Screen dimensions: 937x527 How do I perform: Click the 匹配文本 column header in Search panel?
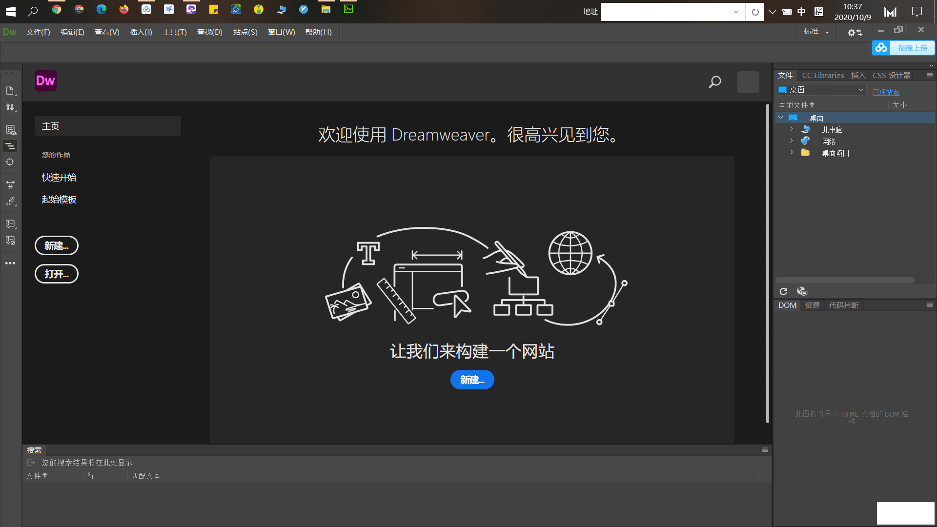(x=145, y=476)
